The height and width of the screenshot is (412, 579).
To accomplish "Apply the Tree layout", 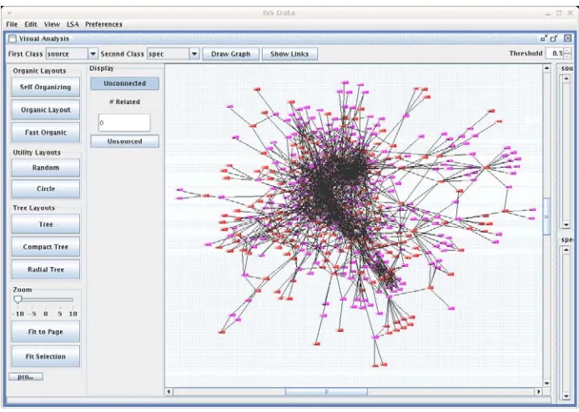I will (45, 224).
